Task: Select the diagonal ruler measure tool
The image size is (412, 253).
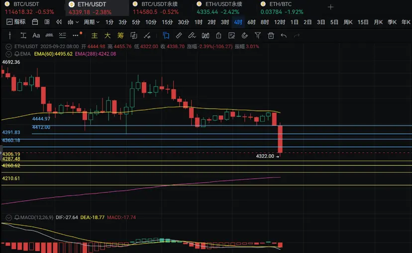Action: [x=179, y=35]
